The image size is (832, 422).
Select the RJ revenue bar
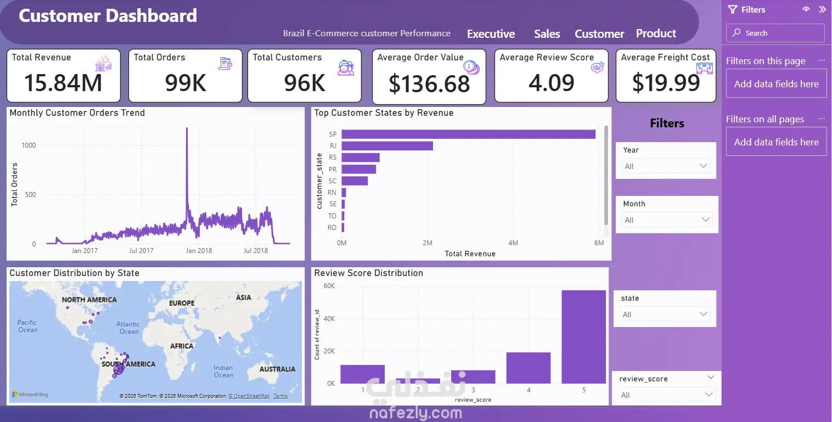click(387, 146)
